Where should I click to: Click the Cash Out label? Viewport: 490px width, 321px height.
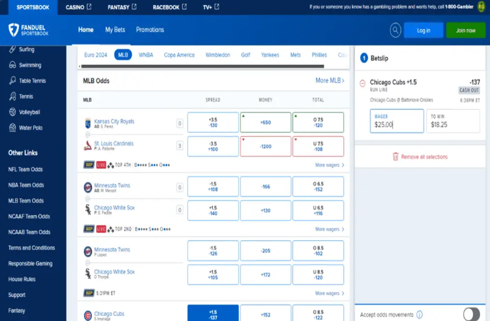(469, 90)
